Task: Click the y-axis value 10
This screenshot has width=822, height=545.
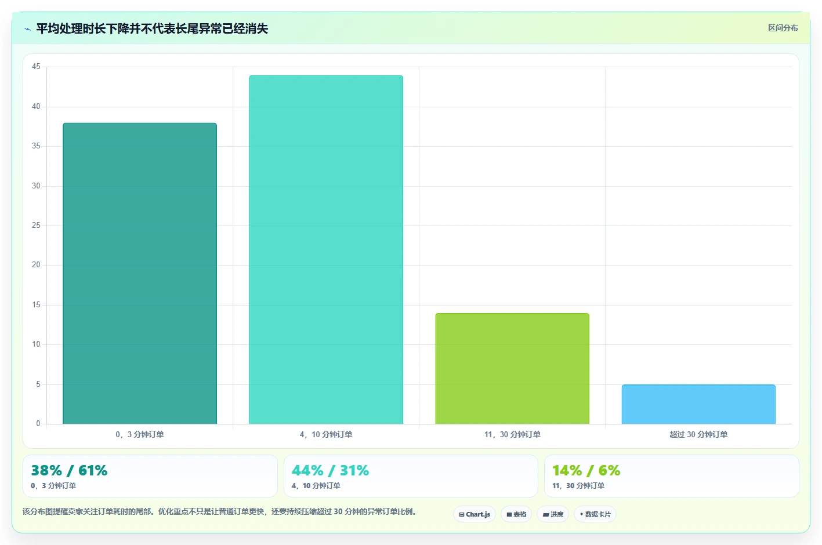Action: [x=36, y=344]
